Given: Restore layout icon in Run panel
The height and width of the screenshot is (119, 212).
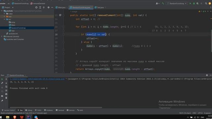Looking at the screenshot, I should (2, 96).
